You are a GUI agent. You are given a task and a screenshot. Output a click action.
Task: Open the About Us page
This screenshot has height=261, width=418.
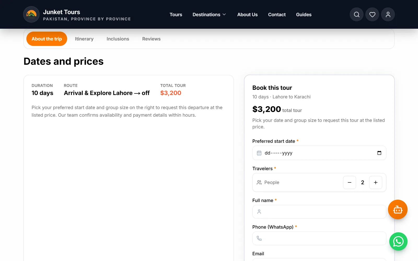[x=247, y=15]
